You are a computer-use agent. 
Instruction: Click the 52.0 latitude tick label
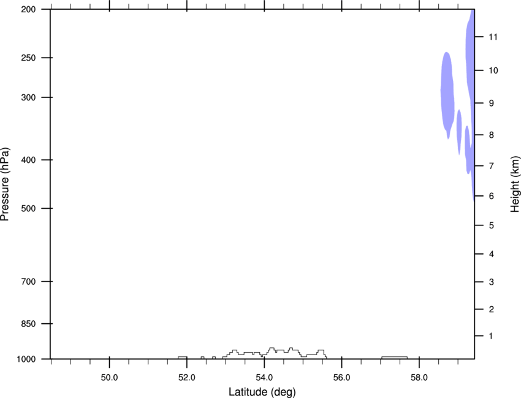[187, 378]
